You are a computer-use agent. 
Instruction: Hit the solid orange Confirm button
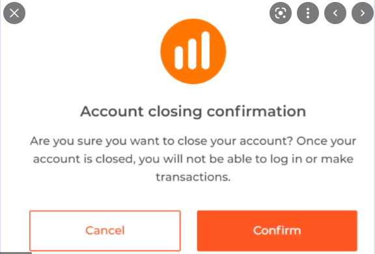[277, 231]
